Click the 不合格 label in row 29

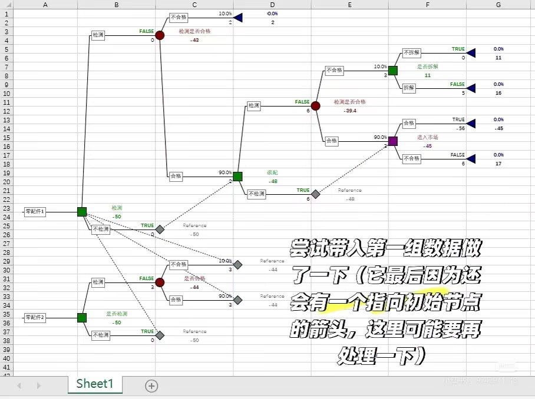pos(179,264)
